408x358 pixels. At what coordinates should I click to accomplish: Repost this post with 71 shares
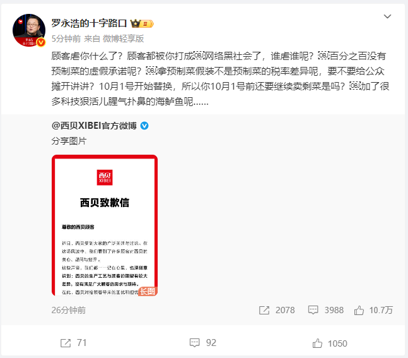point(66,343)
